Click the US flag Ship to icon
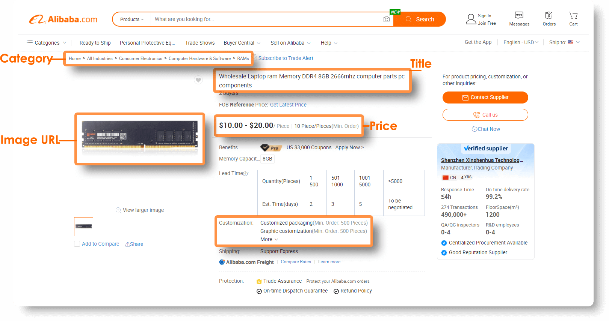Screen dimensions: 609x321 571,42
